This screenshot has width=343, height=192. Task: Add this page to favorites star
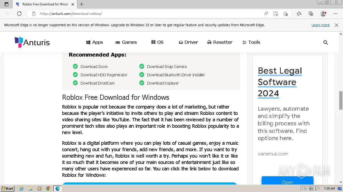point(285,14)
